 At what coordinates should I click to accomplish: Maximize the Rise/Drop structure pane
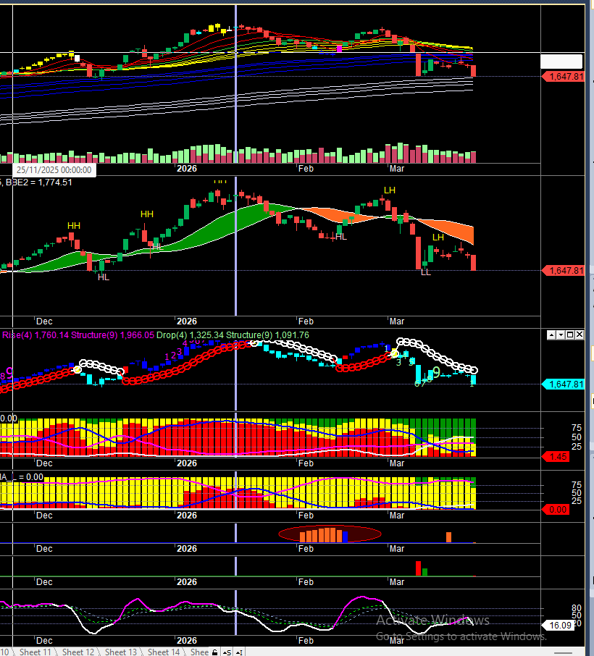point(569,335)
